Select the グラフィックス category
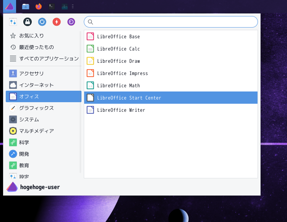Screen dimensions: 287x222 [44, 108]
